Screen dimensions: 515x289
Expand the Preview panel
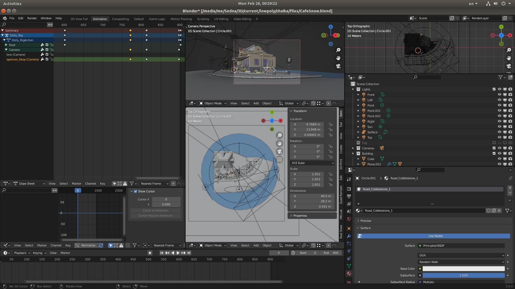pos(366,221)
